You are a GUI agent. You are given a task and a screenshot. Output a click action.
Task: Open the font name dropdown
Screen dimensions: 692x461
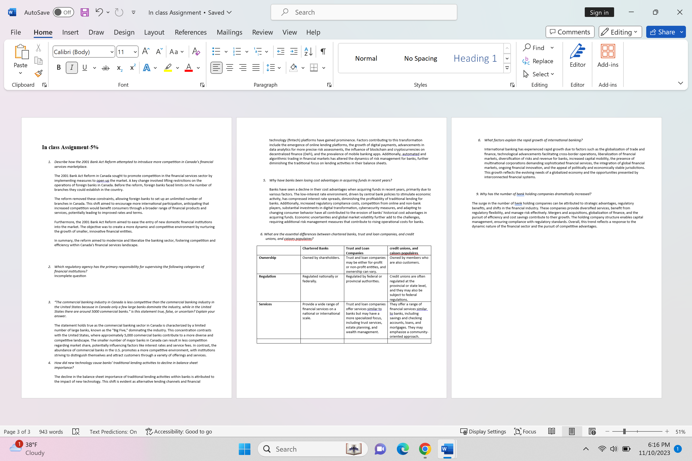pos(112,52)
